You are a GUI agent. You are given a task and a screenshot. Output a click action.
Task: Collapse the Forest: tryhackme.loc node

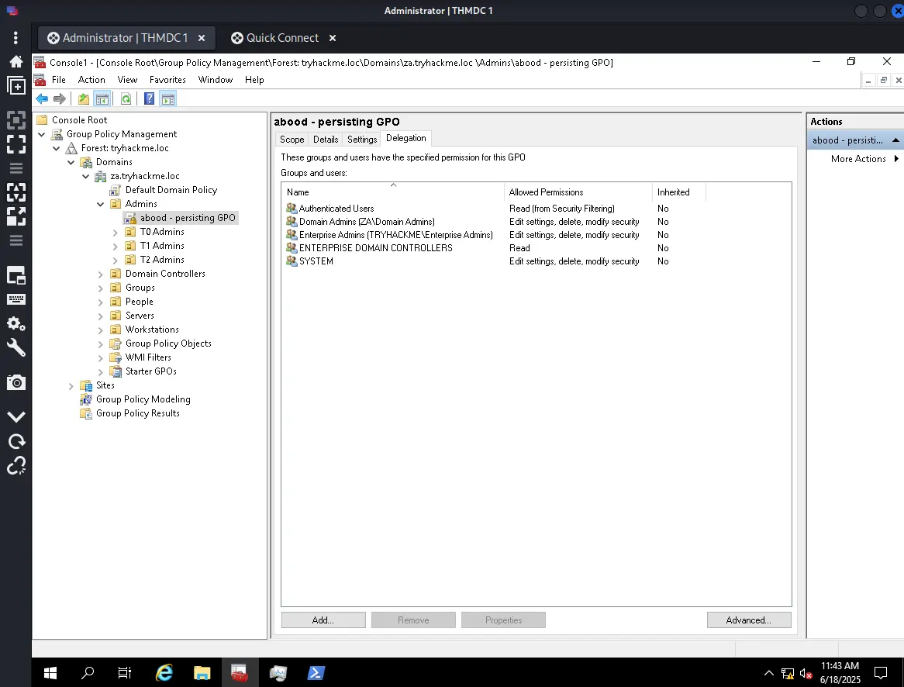tap(57, 148)
